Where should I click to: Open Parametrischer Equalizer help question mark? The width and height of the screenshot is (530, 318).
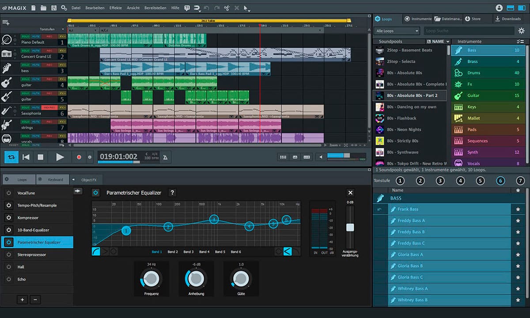[x=173, y=193]
